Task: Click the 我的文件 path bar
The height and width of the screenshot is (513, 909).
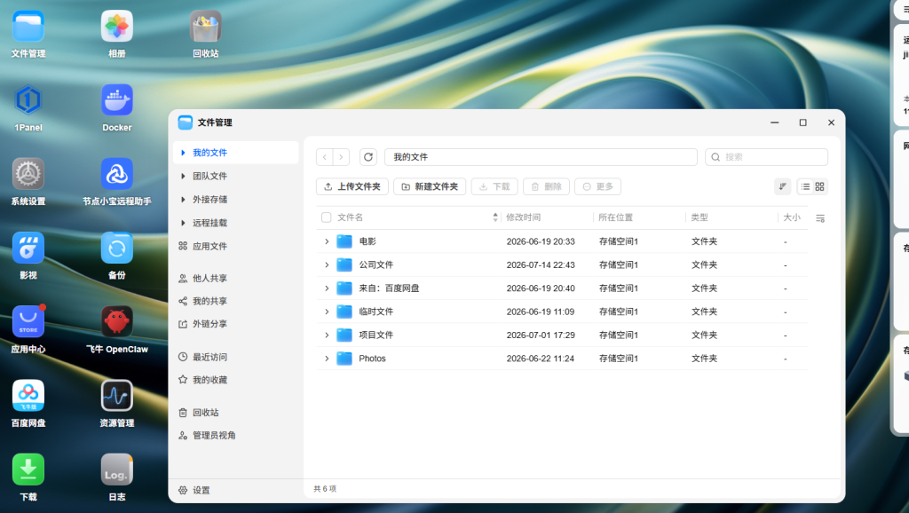Action: coord(541,157)
